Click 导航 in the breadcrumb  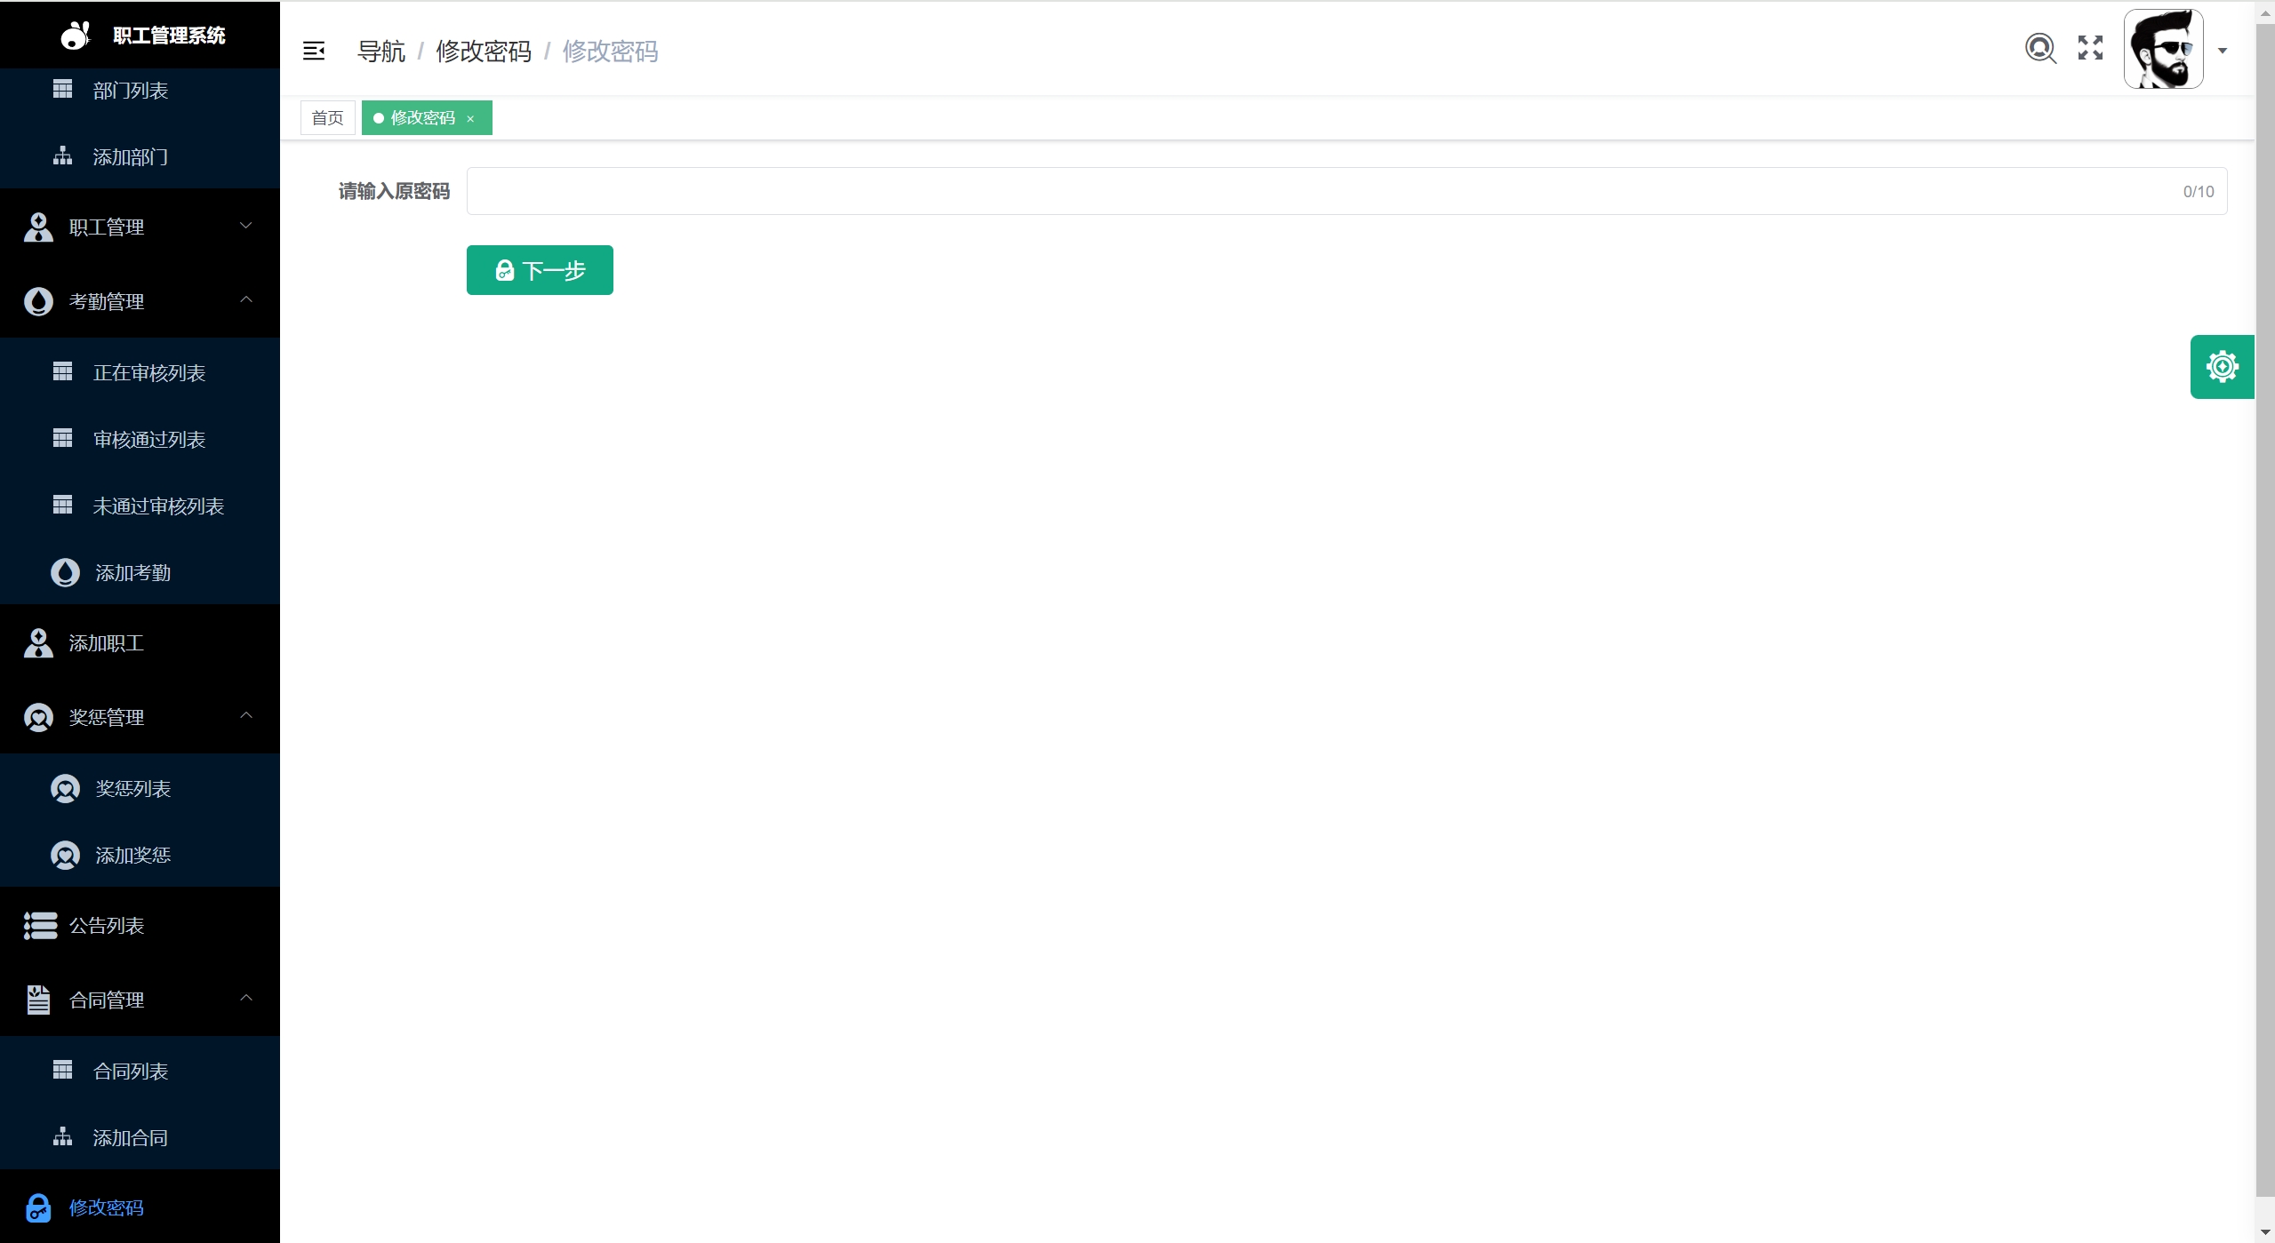381,52
